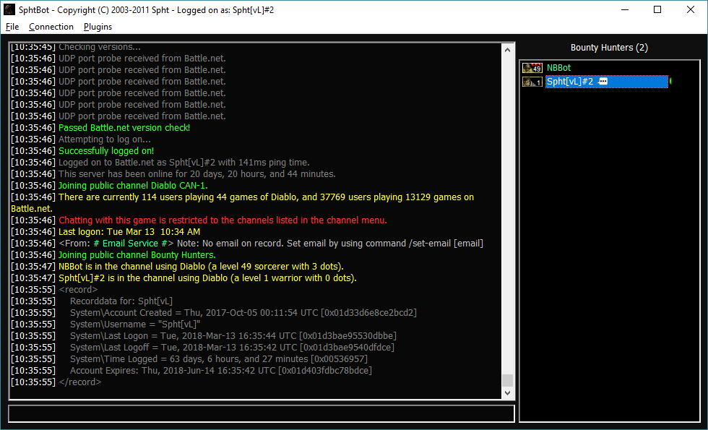Screen dimensions: 708x430
Task: Click the chat log scrollbar thumb
Action: (x=507, y=380)
